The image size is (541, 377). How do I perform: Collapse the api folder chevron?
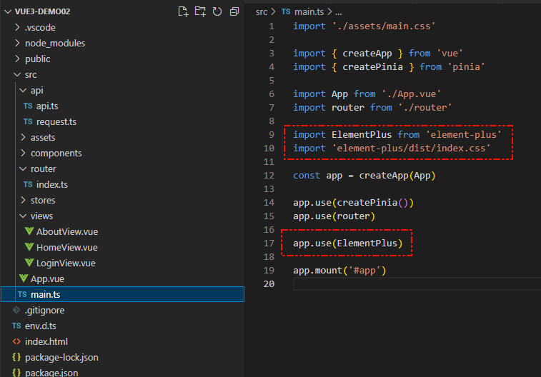click(x=23, y=90)
